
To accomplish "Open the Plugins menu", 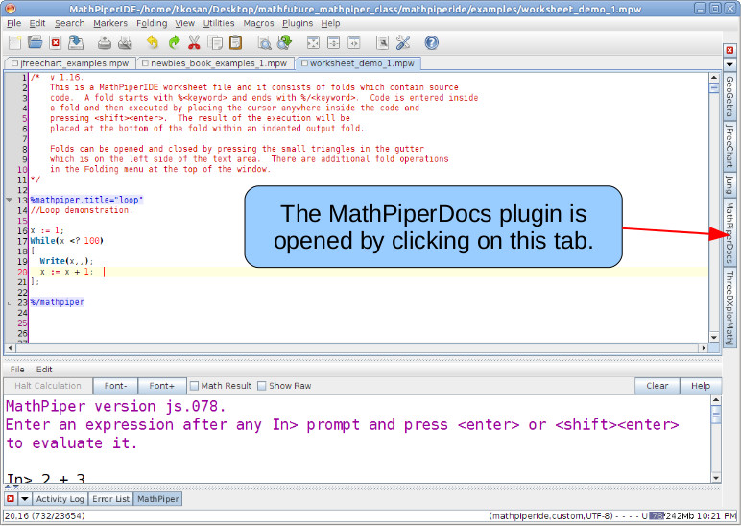I will tap(298, 23).
